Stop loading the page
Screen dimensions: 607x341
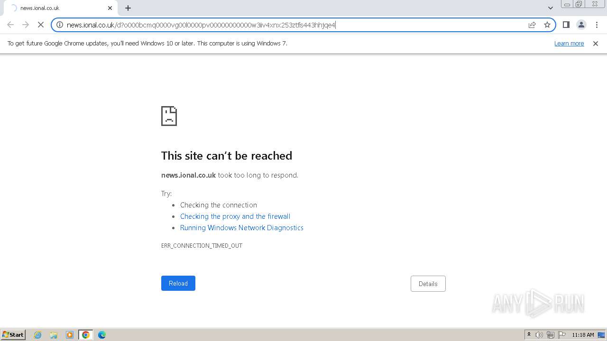(x=41, y=25)
